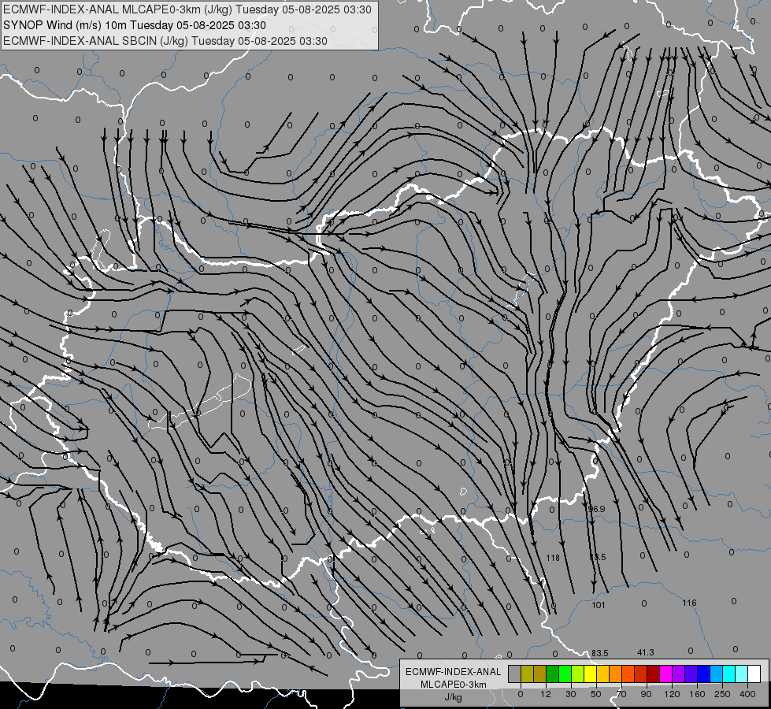The image size is (771, 709).
Task: Select legend tick label 50
Action: [596, 694]
